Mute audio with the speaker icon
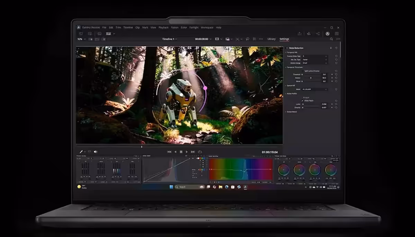415x237 pixels. tap(95, 152)
